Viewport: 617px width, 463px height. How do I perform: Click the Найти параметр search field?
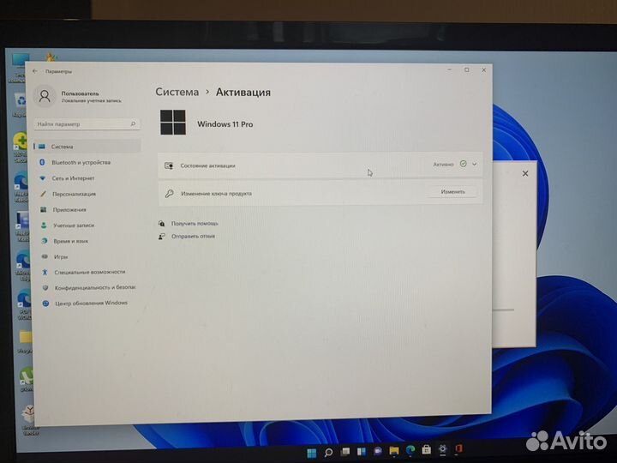click(x=87, y=124)
